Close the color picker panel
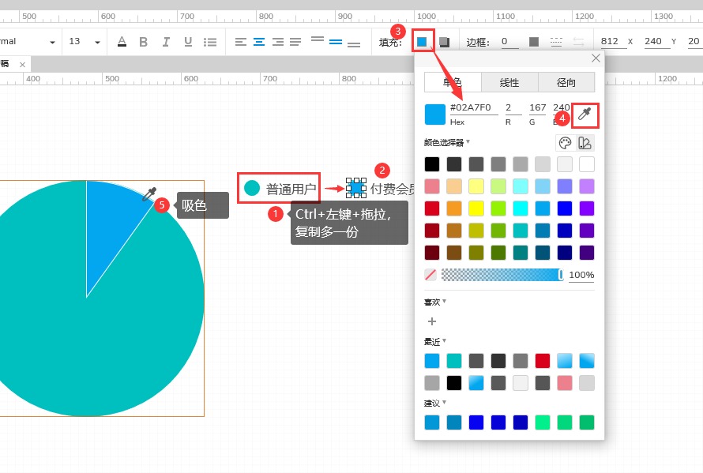 tap(596, 58)
